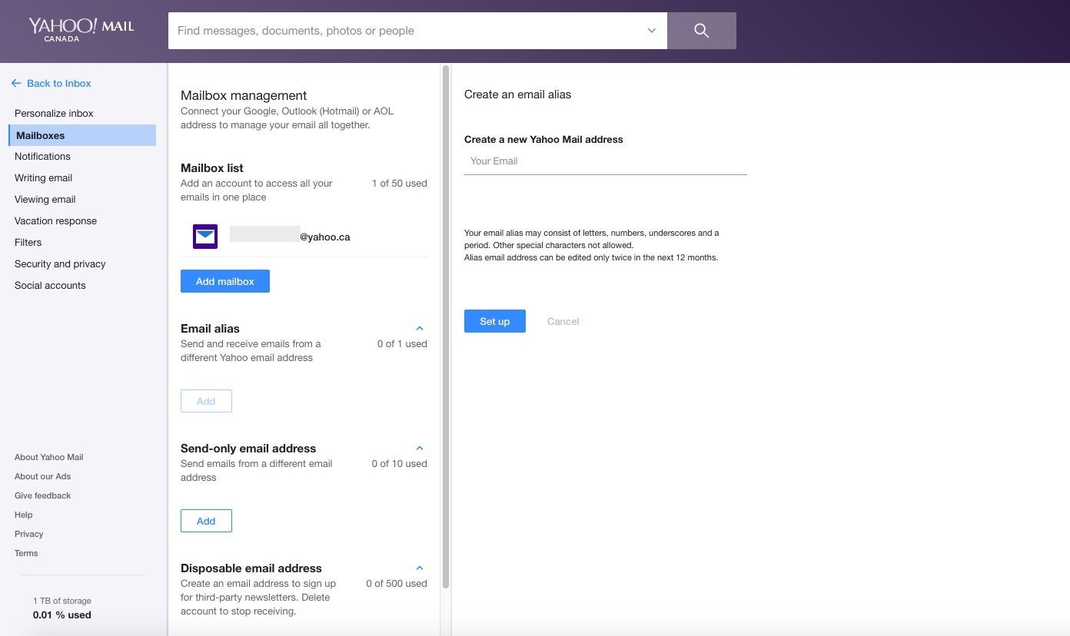Click the Back to Inbox arrow icon

coord(16,83)
